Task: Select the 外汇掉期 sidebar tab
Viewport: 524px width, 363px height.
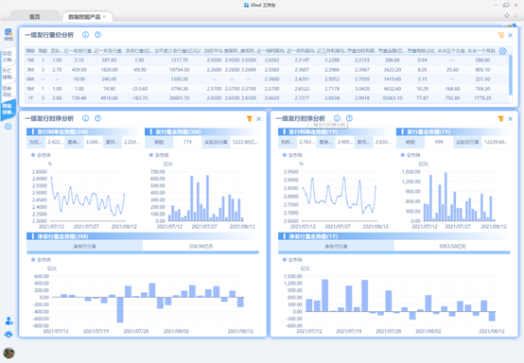Action: coord(8,74)
